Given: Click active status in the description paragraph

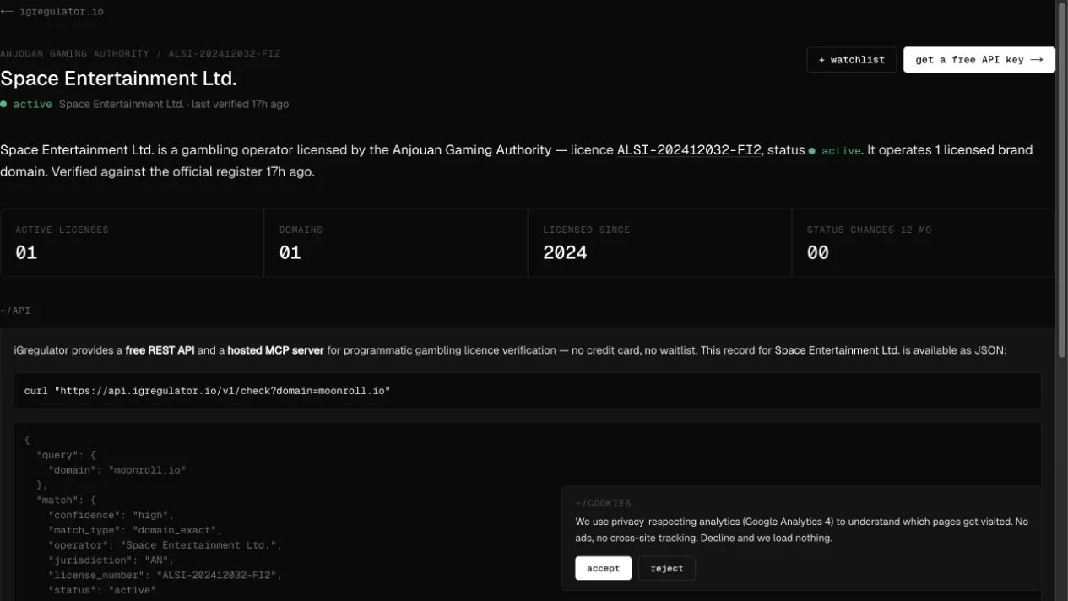Looking at the screenshot, I should click(x=835, y=151).
